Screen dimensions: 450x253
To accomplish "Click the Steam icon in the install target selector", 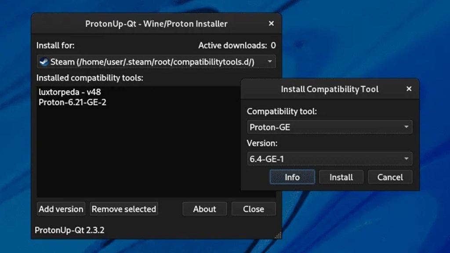I will coord(44,61).
